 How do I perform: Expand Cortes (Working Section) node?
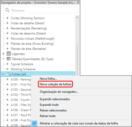click(7, 18)
